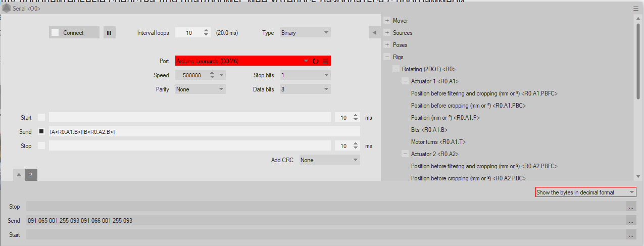Adjust the Speed value stepper

(212, 75)
